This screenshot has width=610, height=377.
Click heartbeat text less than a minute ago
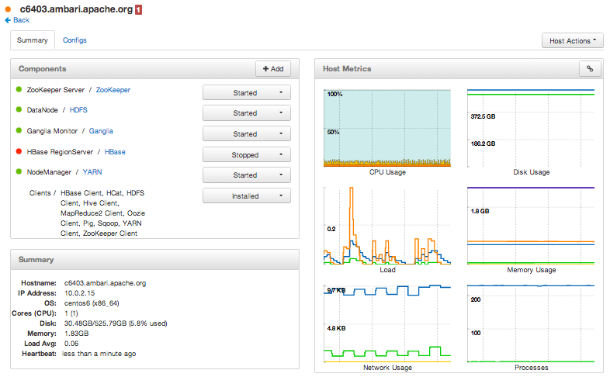(99, 354)
